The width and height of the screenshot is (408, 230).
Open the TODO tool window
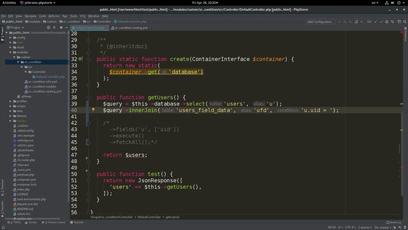(14, 222)
